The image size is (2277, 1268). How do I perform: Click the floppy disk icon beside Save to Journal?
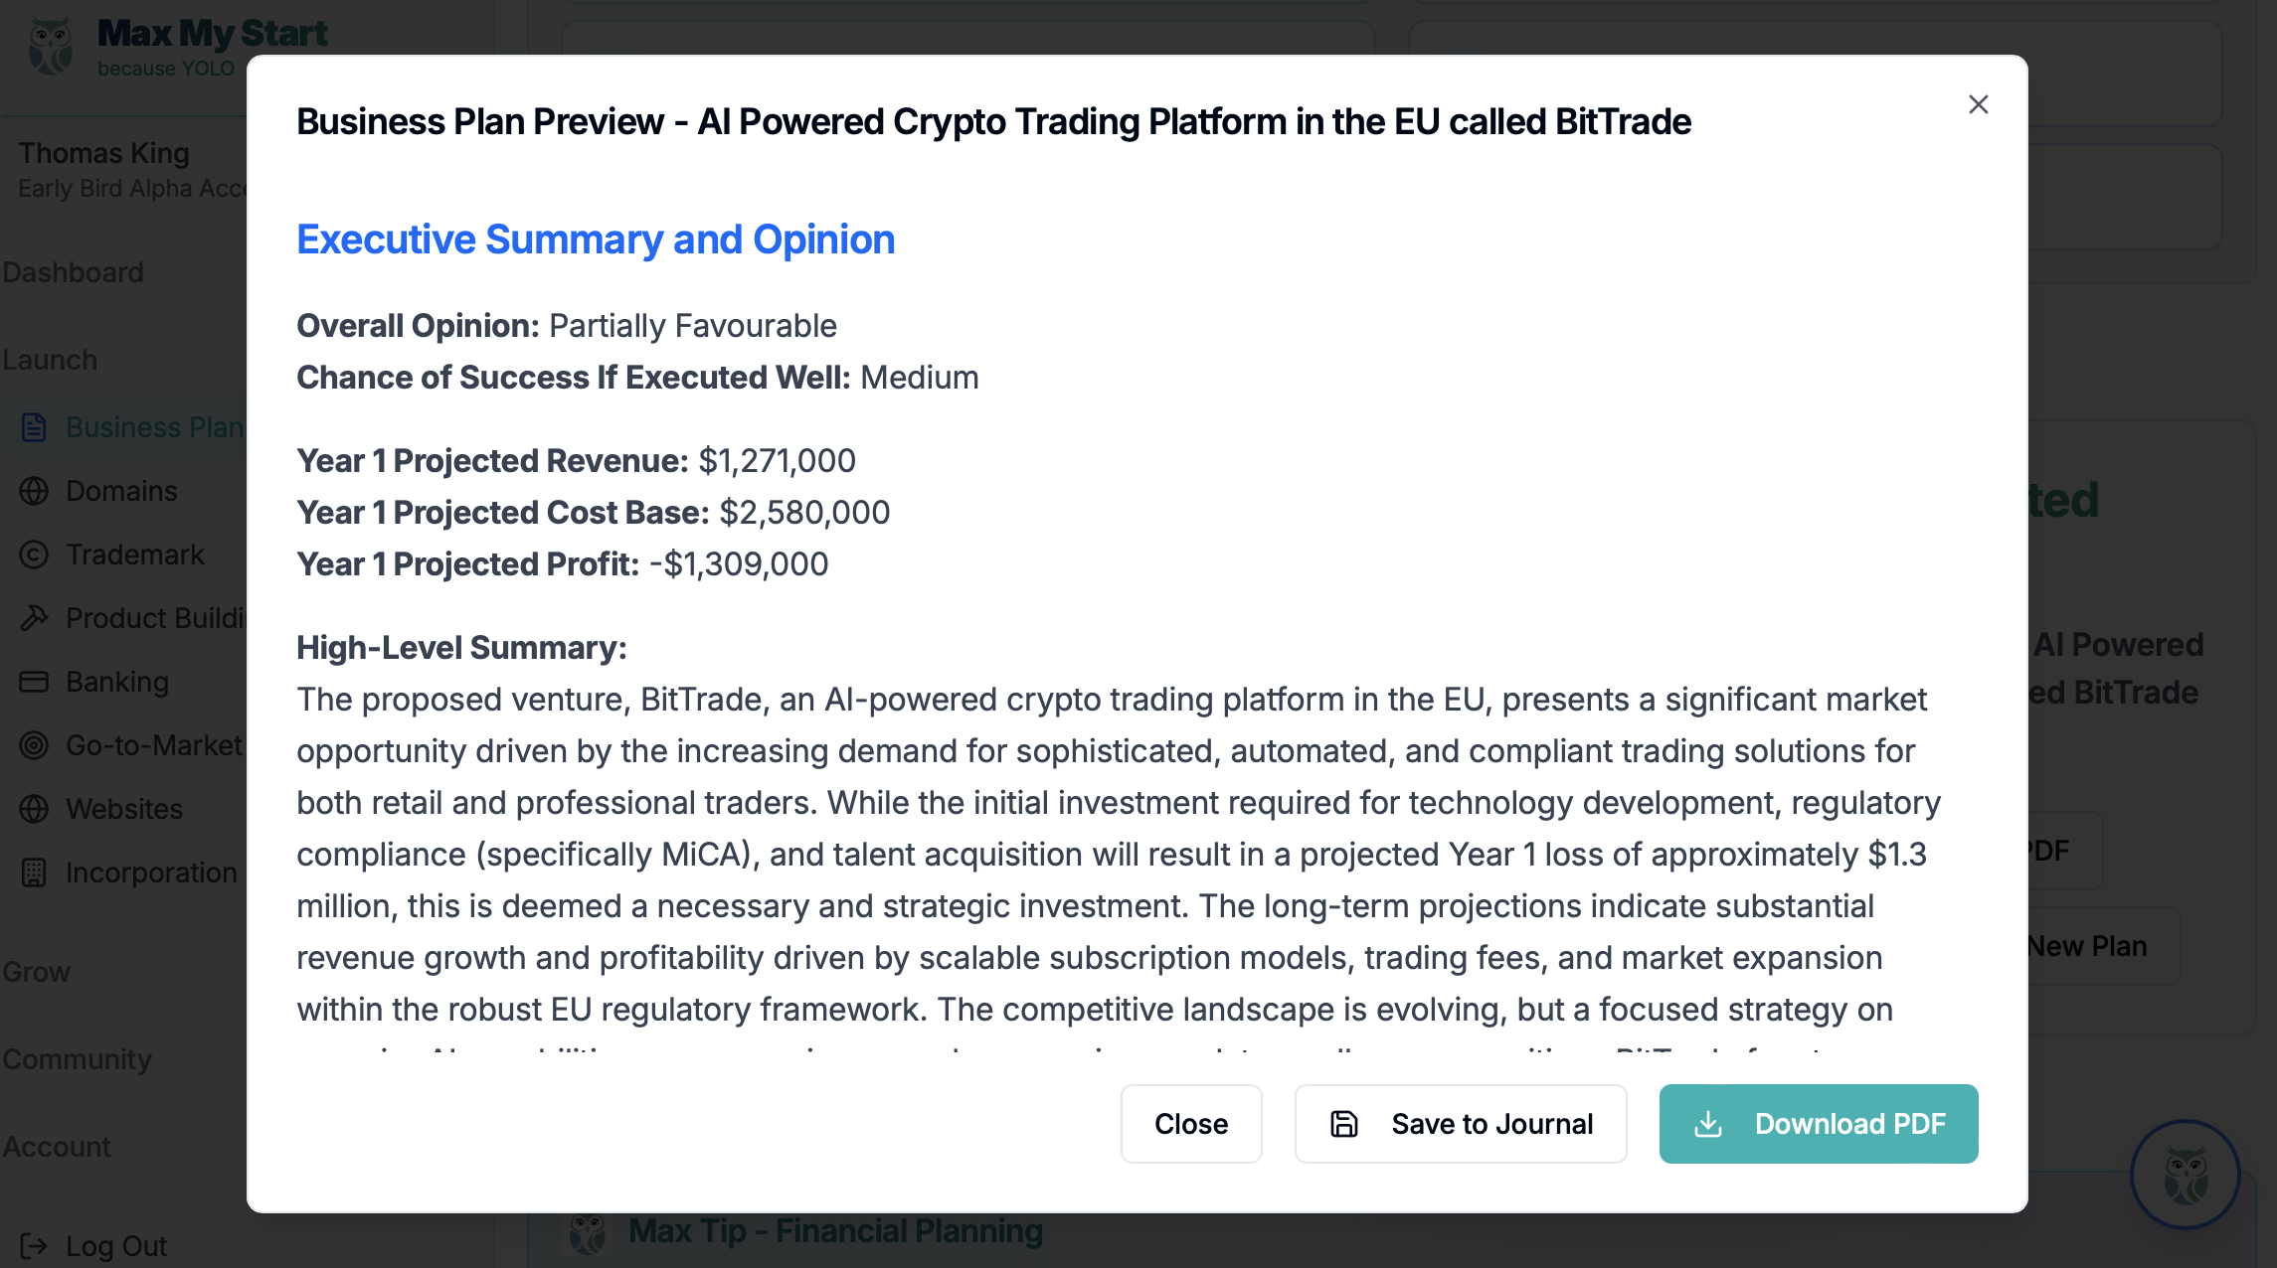(x=1343, y=1123)
